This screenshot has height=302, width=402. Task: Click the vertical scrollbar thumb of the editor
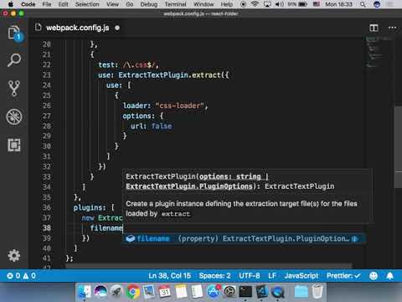tap(398, 147)
